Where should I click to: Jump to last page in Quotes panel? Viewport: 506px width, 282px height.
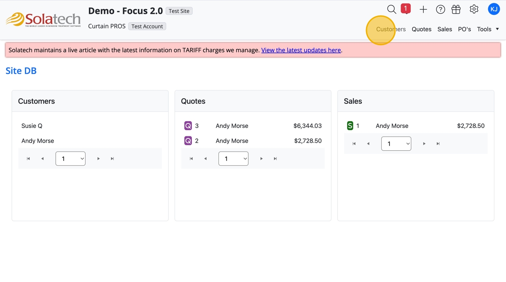tap(275, 159)
